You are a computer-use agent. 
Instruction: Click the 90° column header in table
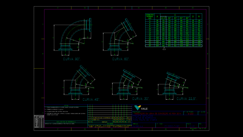pyautogui.click(x=187, y=18)
